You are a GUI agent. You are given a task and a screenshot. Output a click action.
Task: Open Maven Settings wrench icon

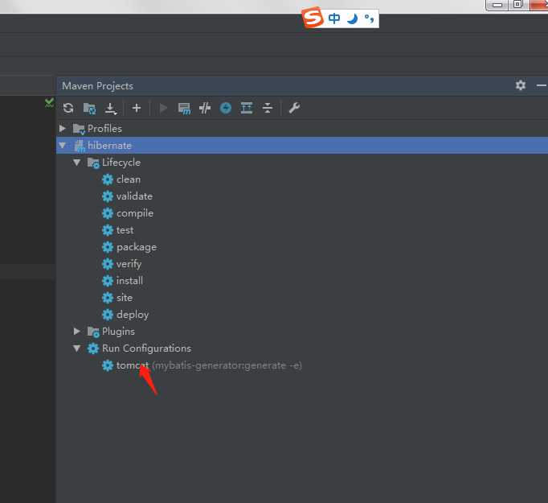(294, 108)
